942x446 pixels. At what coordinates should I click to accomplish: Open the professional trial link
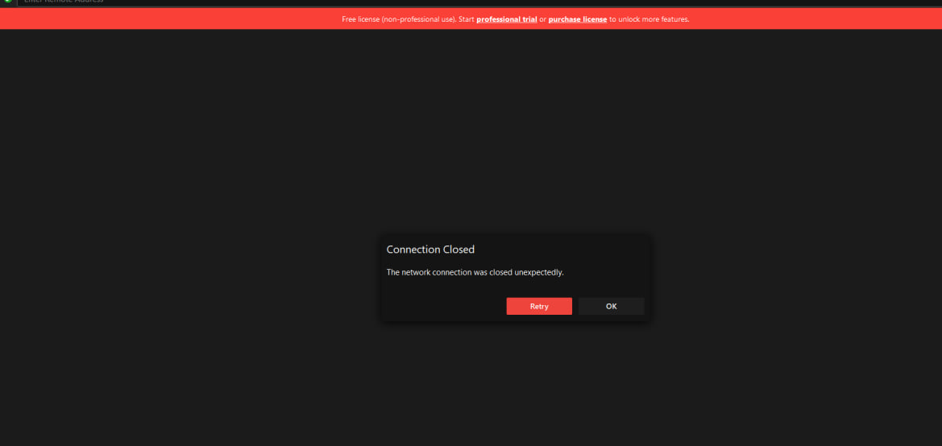click(506, 19)
